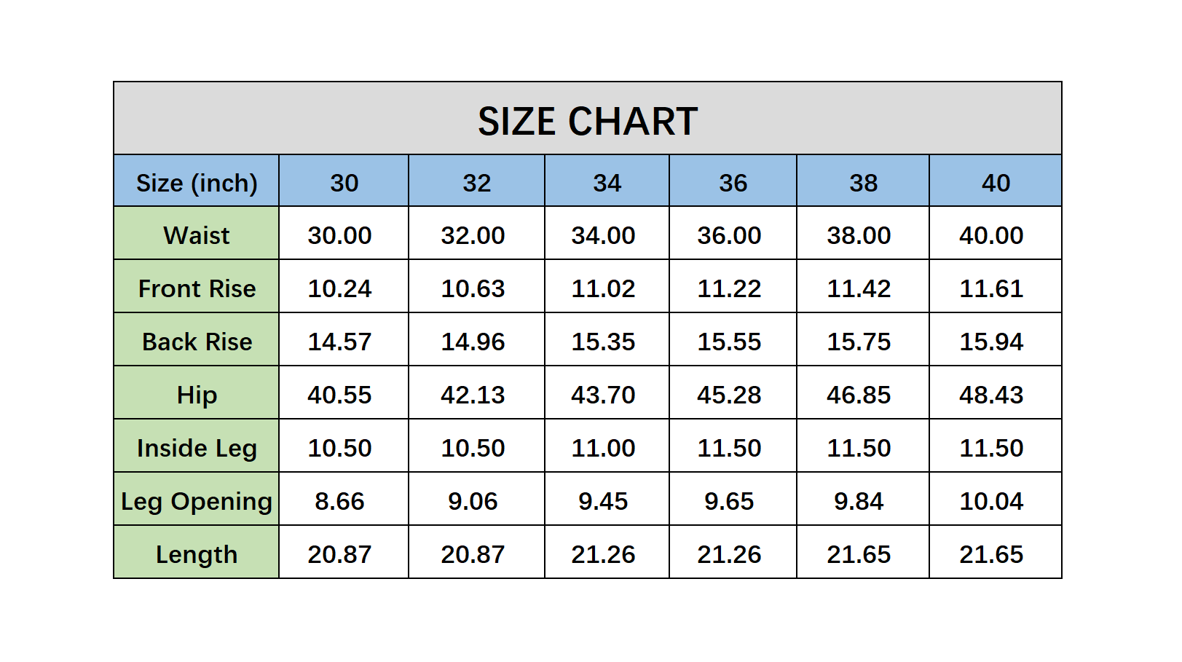Image resolution: width=1182 pixels, height=662 pixels.
Task: Select the 46.85 hip value
Action: point(859,395)
